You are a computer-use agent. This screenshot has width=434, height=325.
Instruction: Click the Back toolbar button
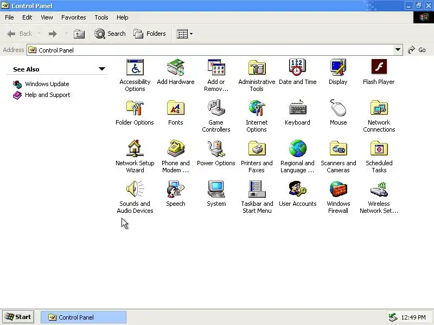[x=20, y=34]
